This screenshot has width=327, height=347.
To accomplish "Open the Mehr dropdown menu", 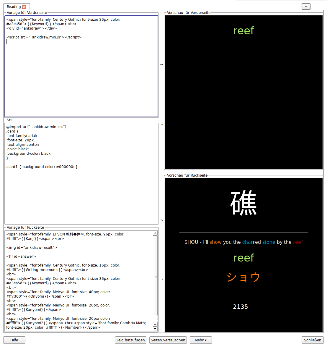I will coord(200,340).
